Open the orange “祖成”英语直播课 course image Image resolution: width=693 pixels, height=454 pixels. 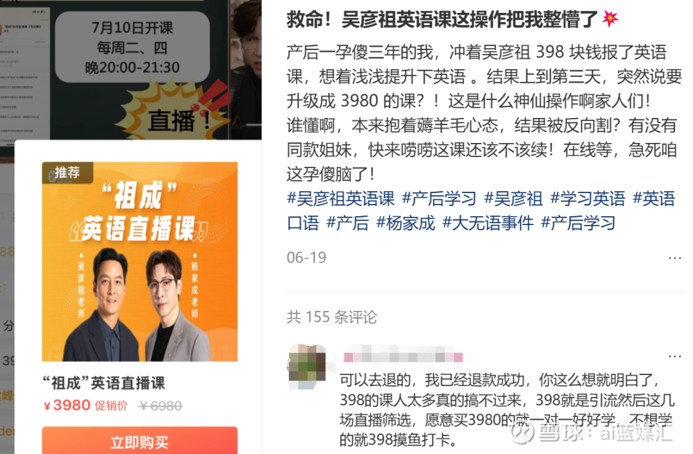click(x=140, y=262)
